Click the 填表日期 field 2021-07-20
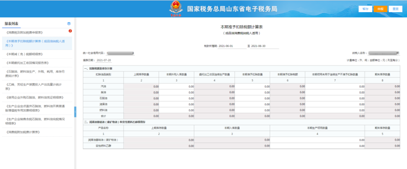Screen dimensions: 407x169 (104, 60)
